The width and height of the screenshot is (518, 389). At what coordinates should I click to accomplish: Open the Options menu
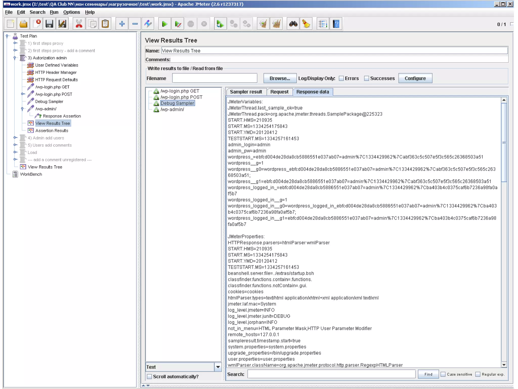(71, 12)
